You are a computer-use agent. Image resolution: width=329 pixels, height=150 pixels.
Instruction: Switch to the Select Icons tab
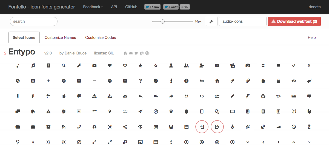coord(24,37)
